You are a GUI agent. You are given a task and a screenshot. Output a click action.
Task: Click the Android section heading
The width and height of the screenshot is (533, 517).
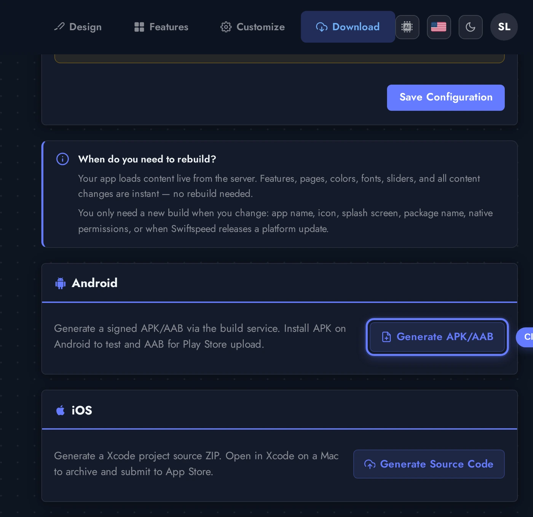click(x=94, y=283)
